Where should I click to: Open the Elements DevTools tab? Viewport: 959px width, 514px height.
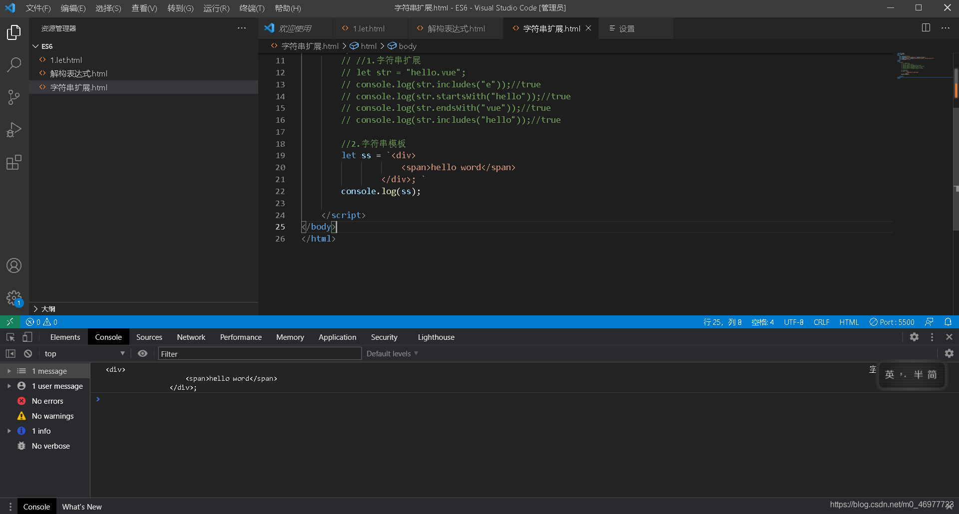click(x=65, y=337)
